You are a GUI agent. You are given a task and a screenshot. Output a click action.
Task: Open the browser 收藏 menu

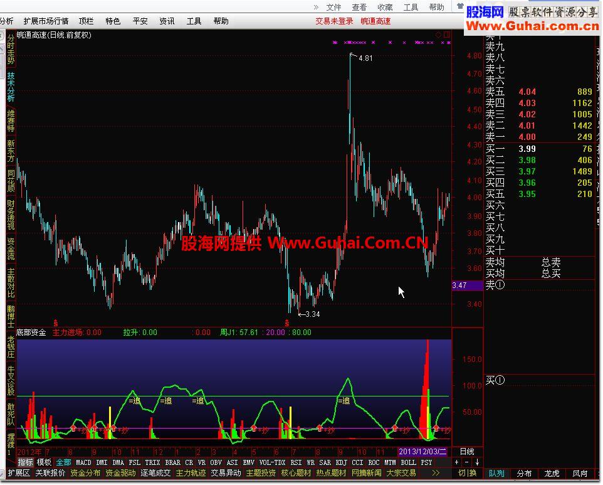pos(385,8)
